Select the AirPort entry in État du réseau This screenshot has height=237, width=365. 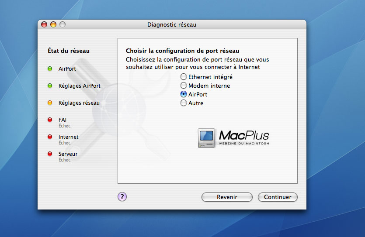[67, 69]
